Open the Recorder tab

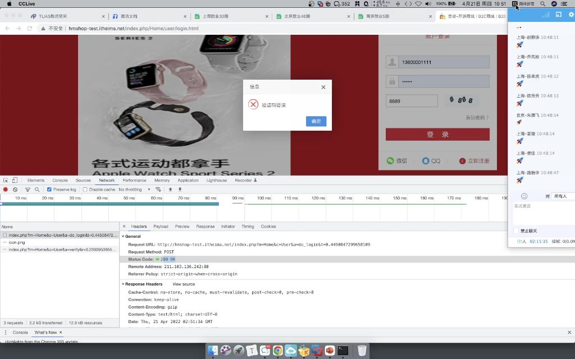(246, 180)
